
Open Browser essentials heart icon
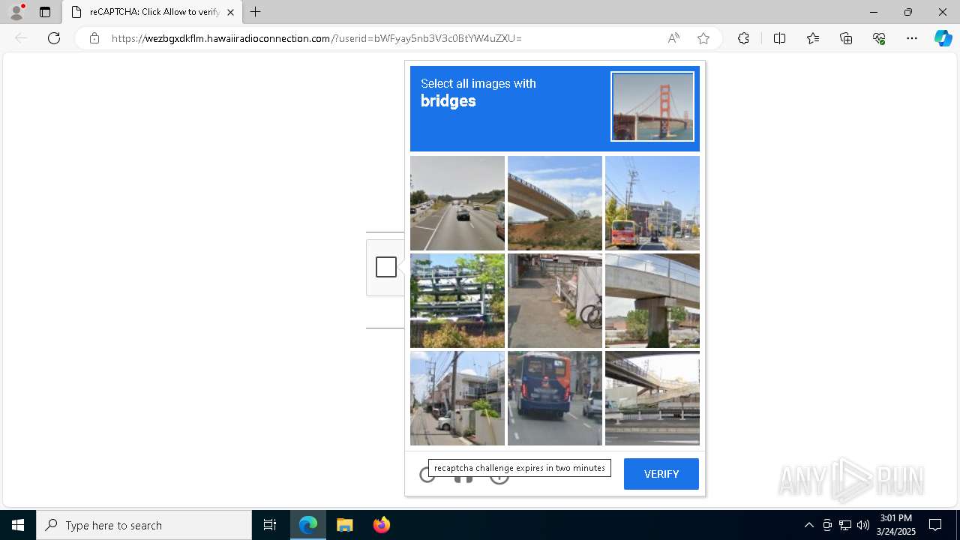(x=879, y=38)
